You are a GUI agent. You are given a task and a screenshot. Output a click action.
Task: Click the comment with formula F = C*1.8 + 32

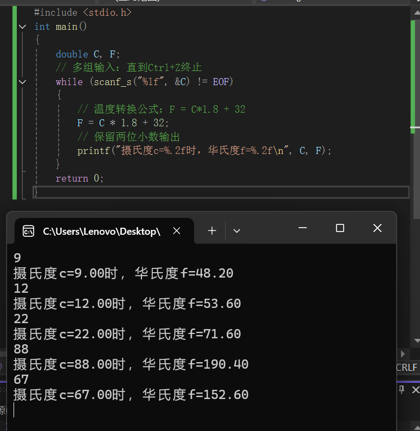click(161, 110)
